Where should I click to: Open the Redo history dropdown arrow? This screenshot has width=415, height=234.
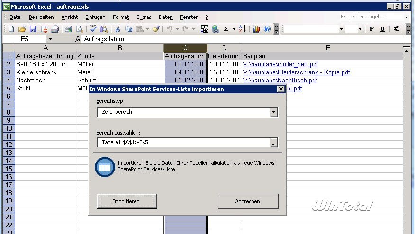pyautogui.click(x=193, y=29)
